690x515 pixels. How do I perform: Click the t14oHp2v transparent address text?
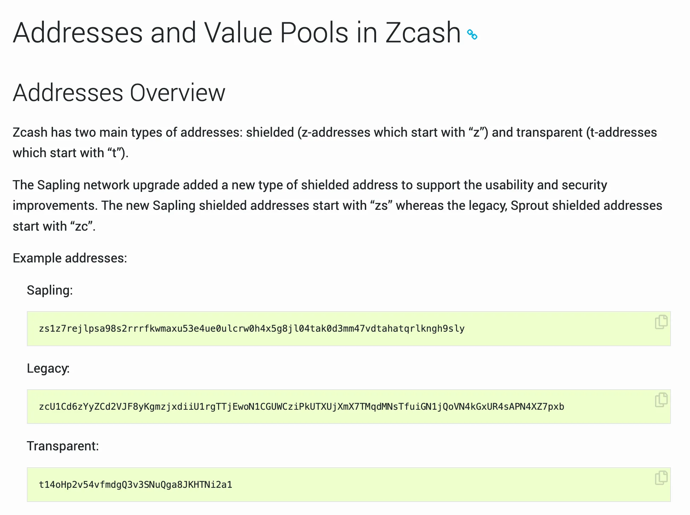(x=135, y=485)
